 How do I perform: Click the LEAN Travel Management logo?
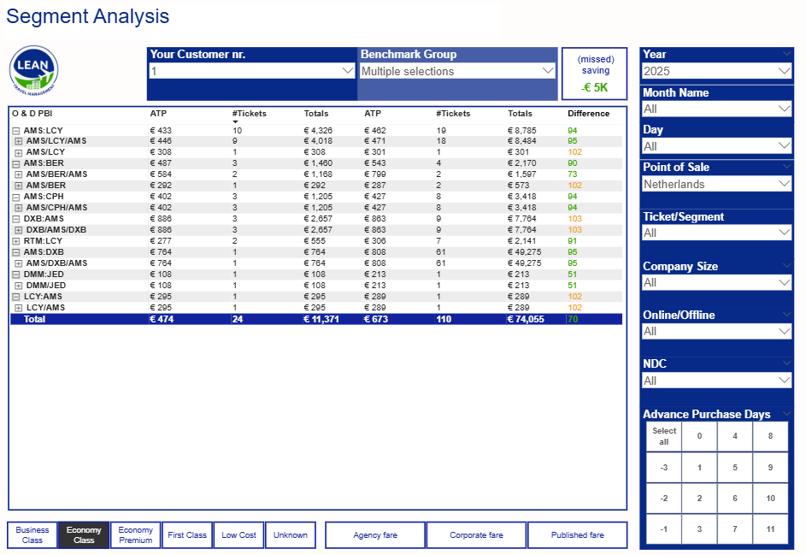pyautogui.click(x=33, y=70)
